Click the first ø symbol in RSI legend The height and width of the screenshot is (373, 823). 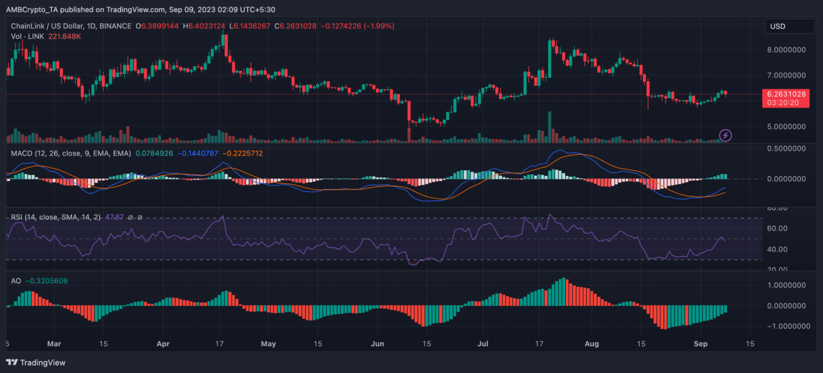[x=131, y=218]
